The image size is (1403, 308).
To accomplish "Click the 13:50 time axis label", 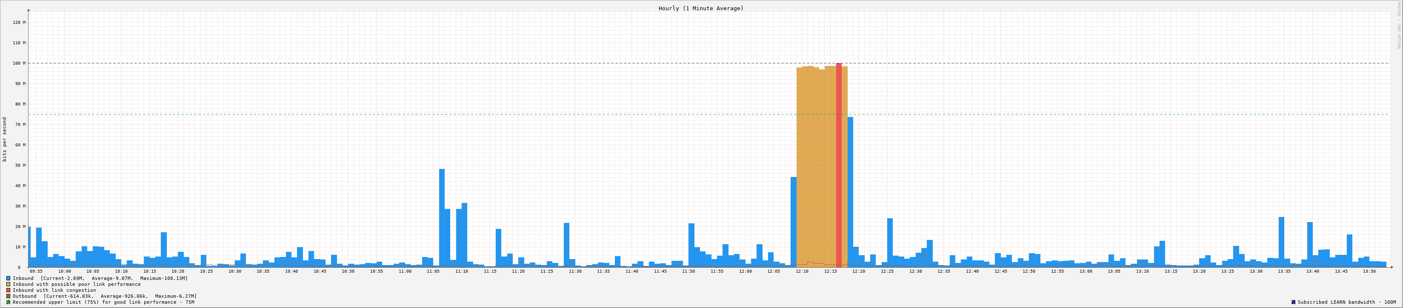I will click(x=1369, y=271).
